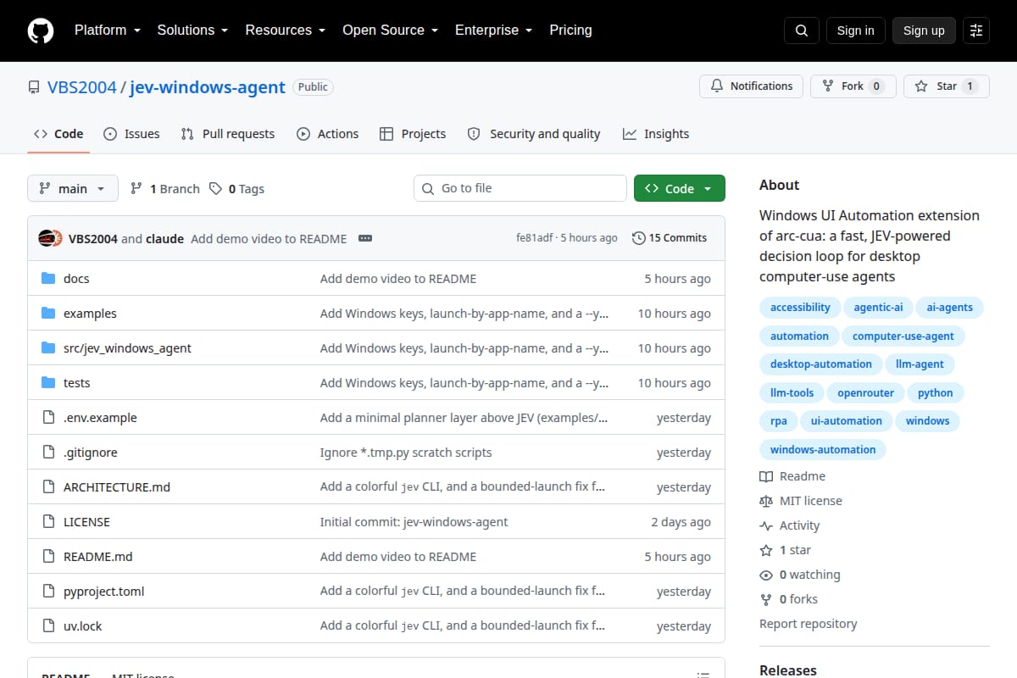The height and width of the screenshot is (678, 1017).
Task: Click the computer-use-agent topic tag
Action: (903, 336)
